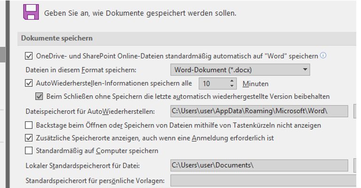Click the 'Dateien in diesem Format speichern' label
Viewport: 361px width, 188px height.
coord(80,70)
